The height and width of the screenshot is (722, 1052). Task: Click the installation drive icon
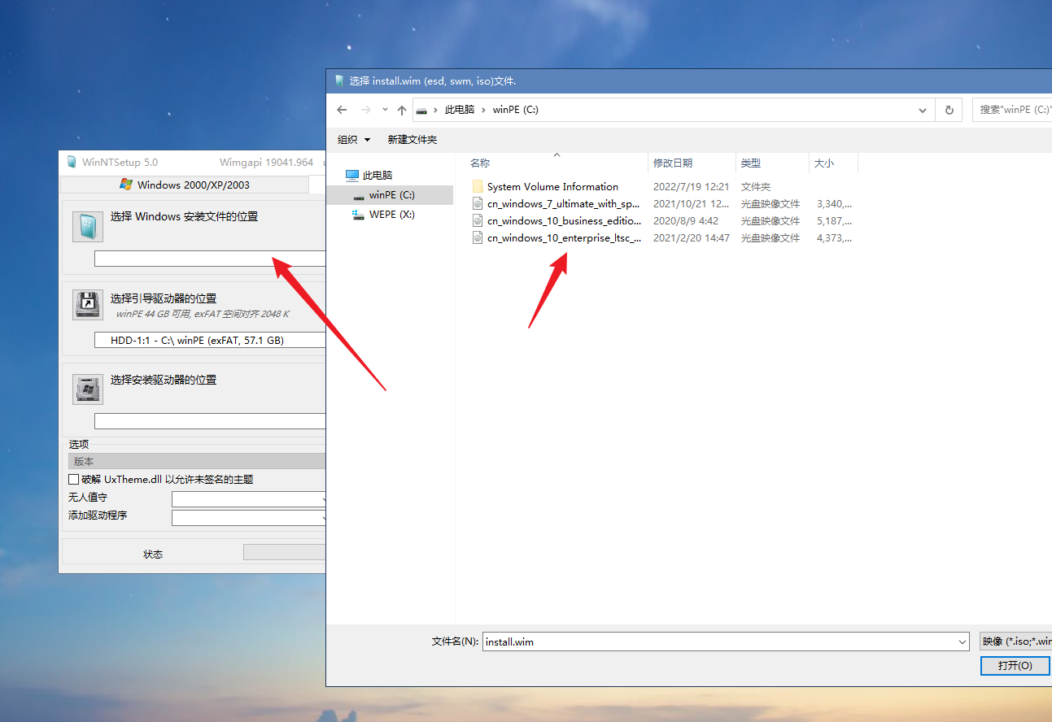coord(87,389)
